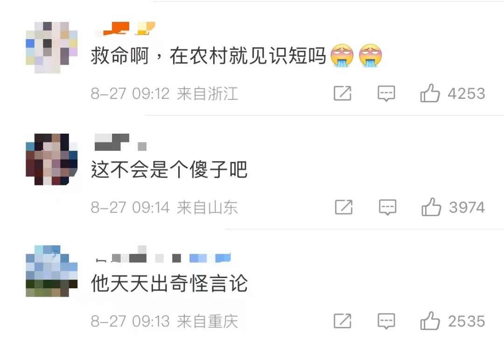
Task: Select comment text 他天天出奇怪言论
Action: (x=169, y=283)
